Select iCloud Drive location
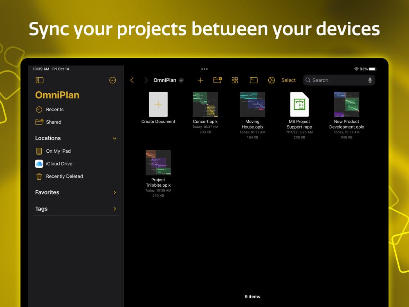The image size is (409, 307). (76, 164)
